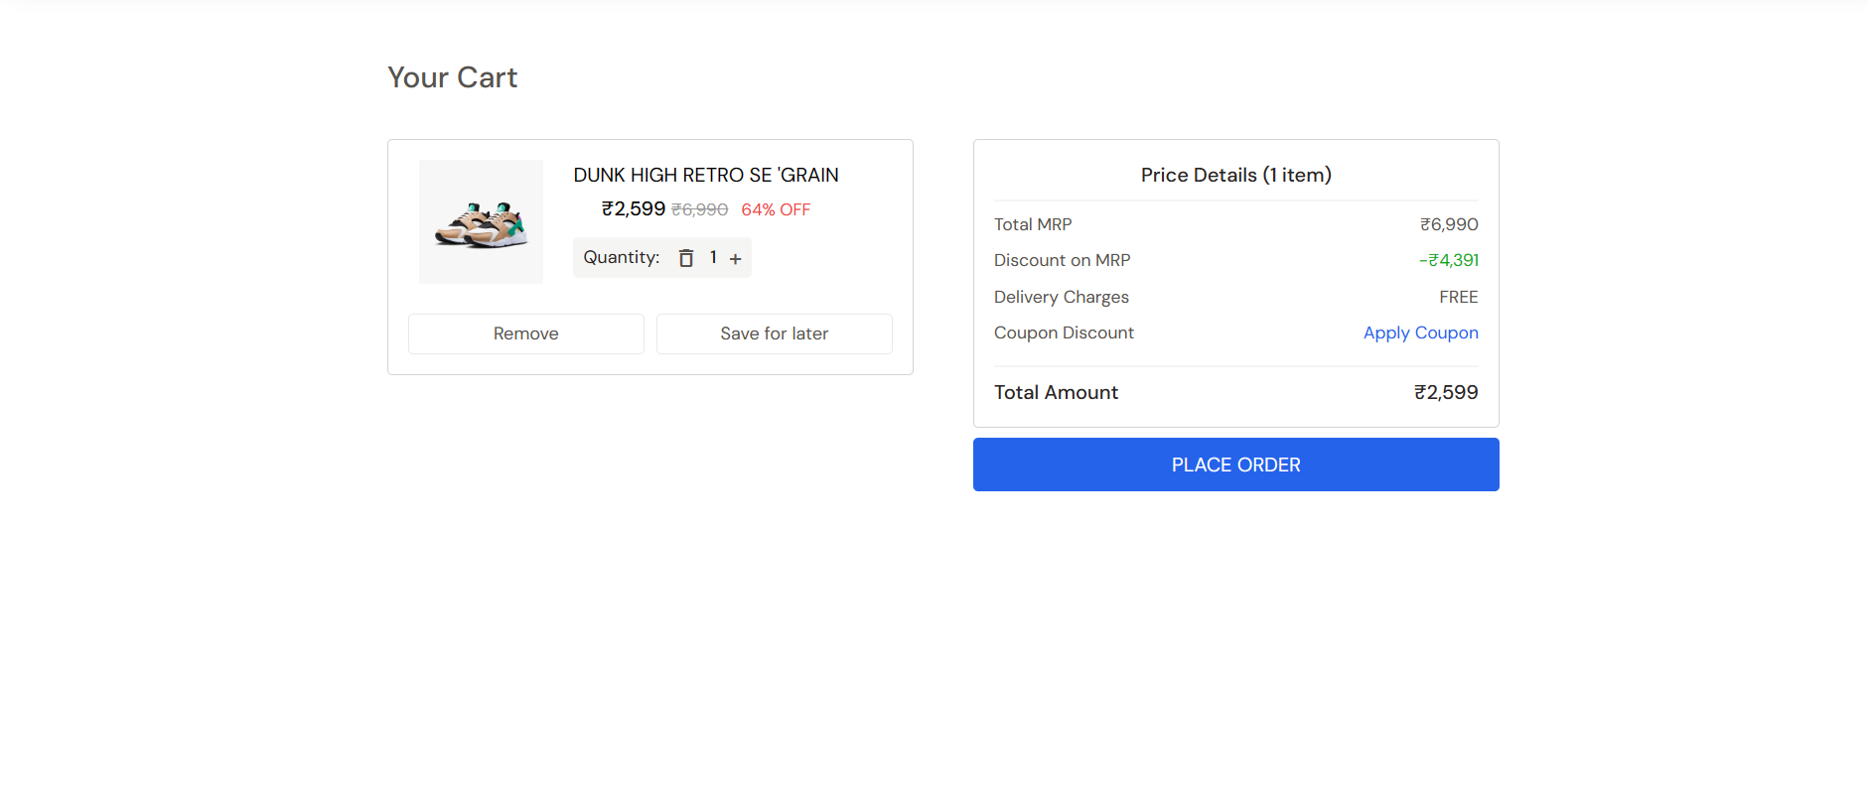Click the Total Amount label
The width and height of the screenshot is (1868, 800).
coord(1056,392)
